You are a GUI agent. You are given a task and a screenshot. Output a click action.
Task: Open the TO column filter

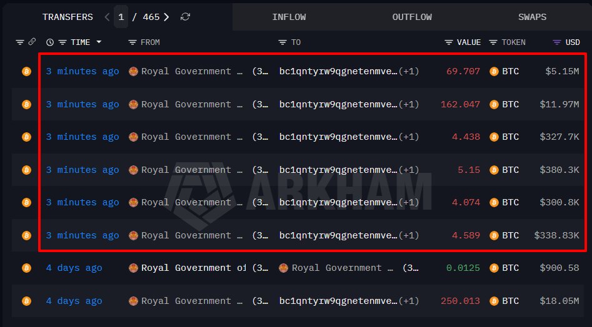coord(283,42)
